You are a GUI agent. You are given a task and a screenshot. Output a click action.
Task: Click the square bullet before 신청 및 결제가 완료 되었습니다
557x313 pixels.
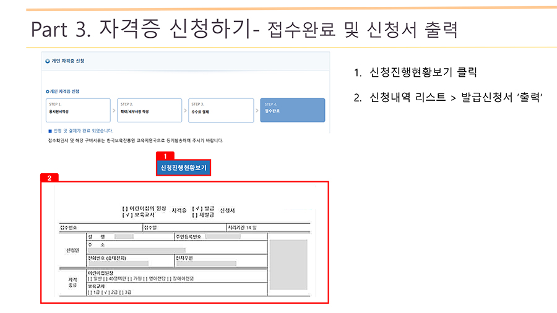coord(50,131)
